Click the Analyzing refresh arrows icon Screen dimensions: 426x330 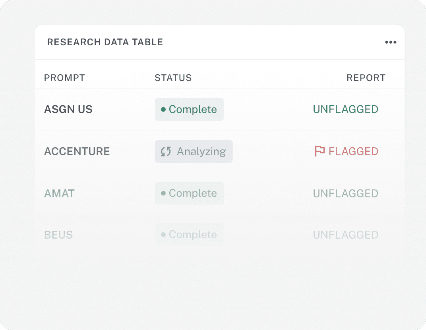(x=166, y=152)
